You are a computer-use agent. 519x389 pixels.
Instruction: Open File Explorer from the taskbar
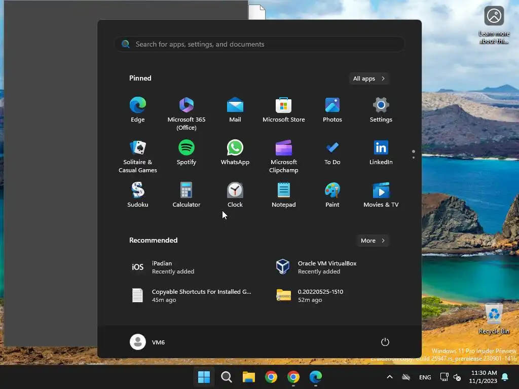(248, 377)
